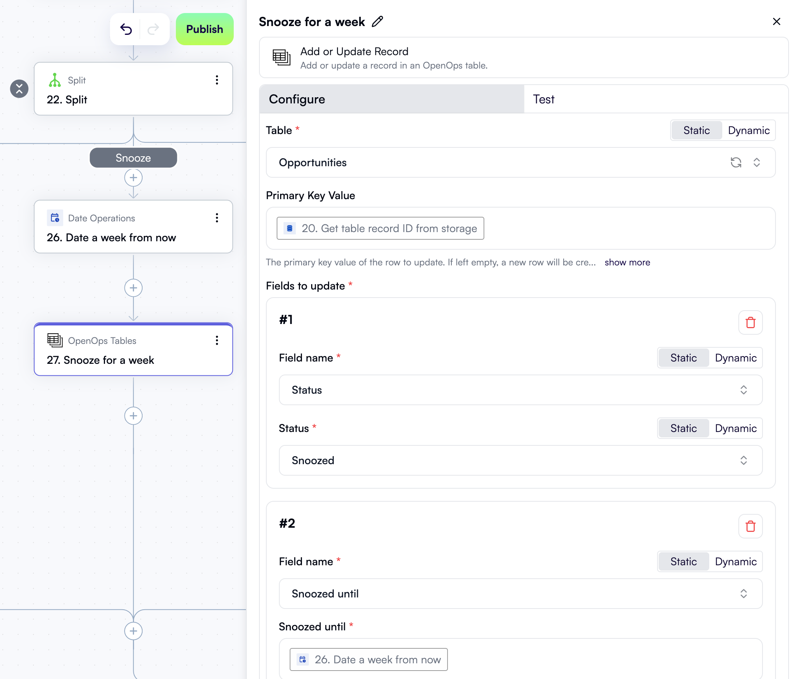
Task: Click the pencil icon to rename Snooze for a week
Action: tap(378, 21)
